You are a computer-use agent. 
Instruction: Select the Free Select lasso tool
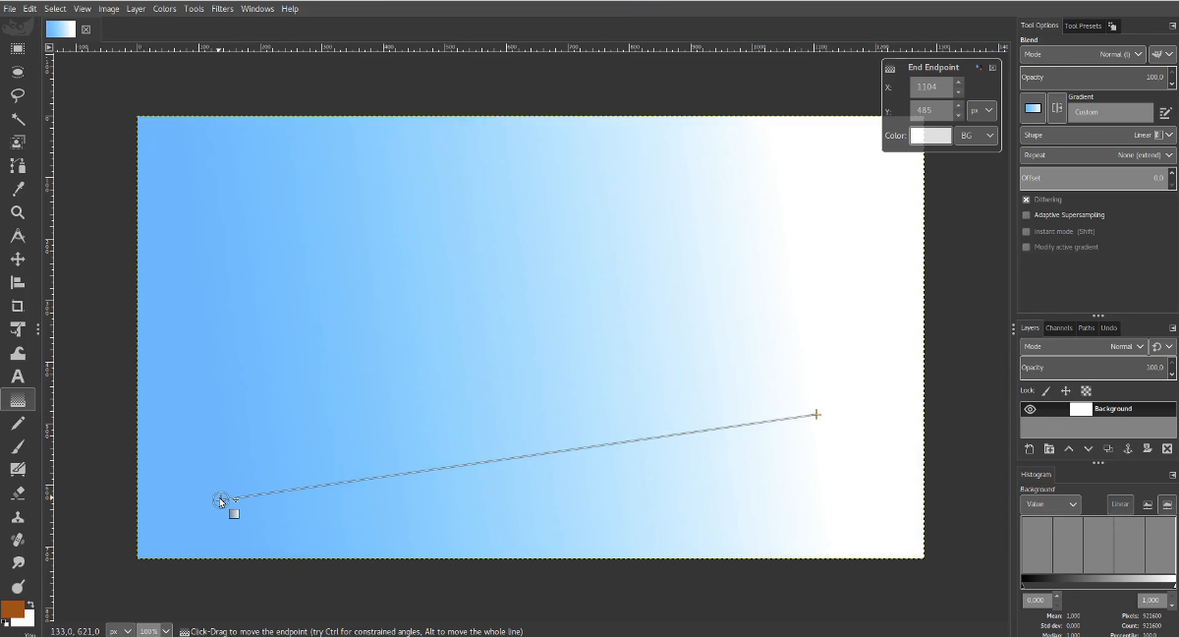pos(18,95)
